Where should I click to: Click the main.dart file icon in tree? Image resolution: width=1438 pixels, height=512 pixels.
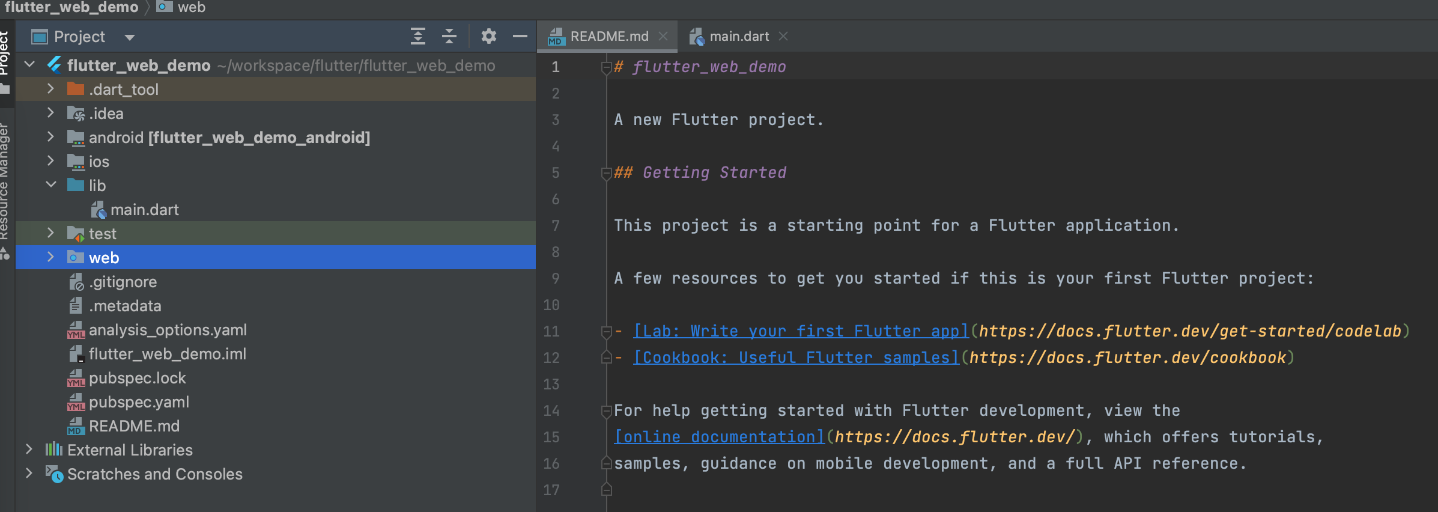(x=99, y=210)
